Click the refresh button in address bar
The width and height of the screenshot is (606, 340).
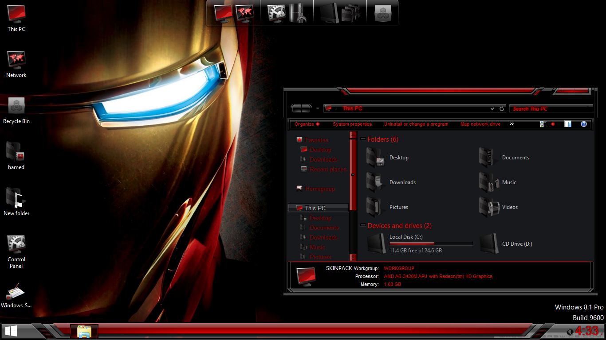point(502,109)
